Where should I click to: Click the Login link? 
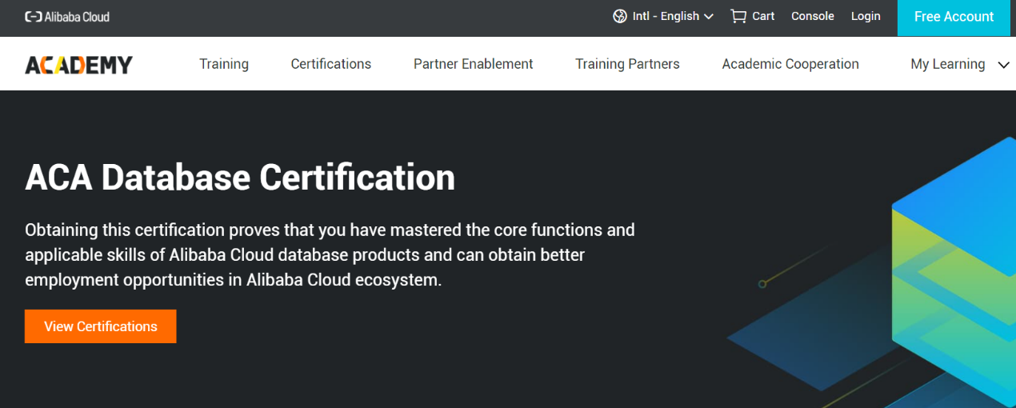(865, 17)
